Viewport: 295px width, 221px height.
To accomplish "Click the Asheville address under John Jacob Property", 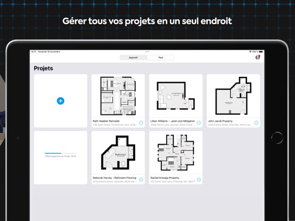I will point(230,125).
